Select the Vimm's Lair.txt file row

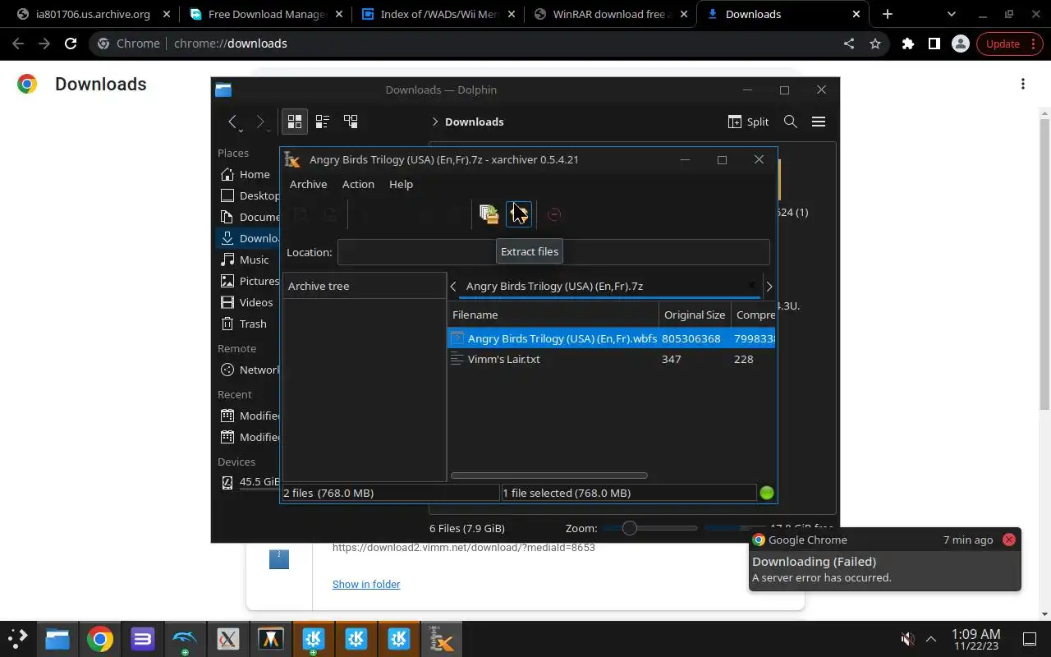pos(612,359)
